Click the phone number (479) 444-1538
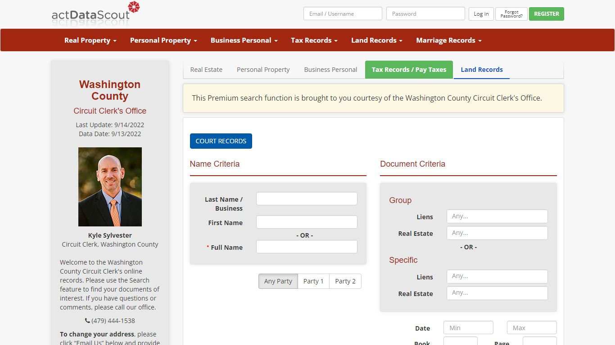The height and width of the screenshot is (345, 615). pos(113,321)
